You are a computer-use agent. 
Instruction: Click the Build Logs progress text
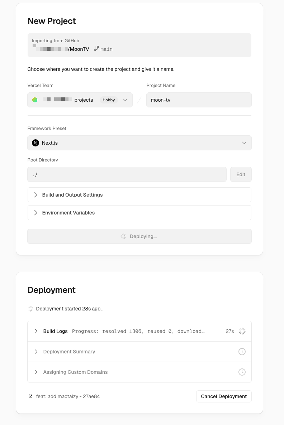point(138,331)
